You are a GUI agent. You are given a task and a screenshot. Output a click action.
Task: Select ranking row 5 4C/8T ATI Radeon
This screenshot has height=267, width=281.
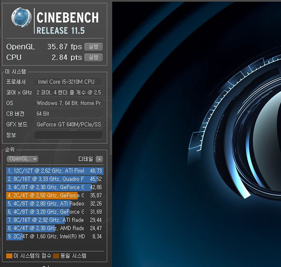pos(55,204)
